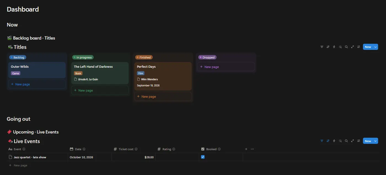Open automations lightning icon in Titles toolbar

pyautogui.click(x=334, y=47)
